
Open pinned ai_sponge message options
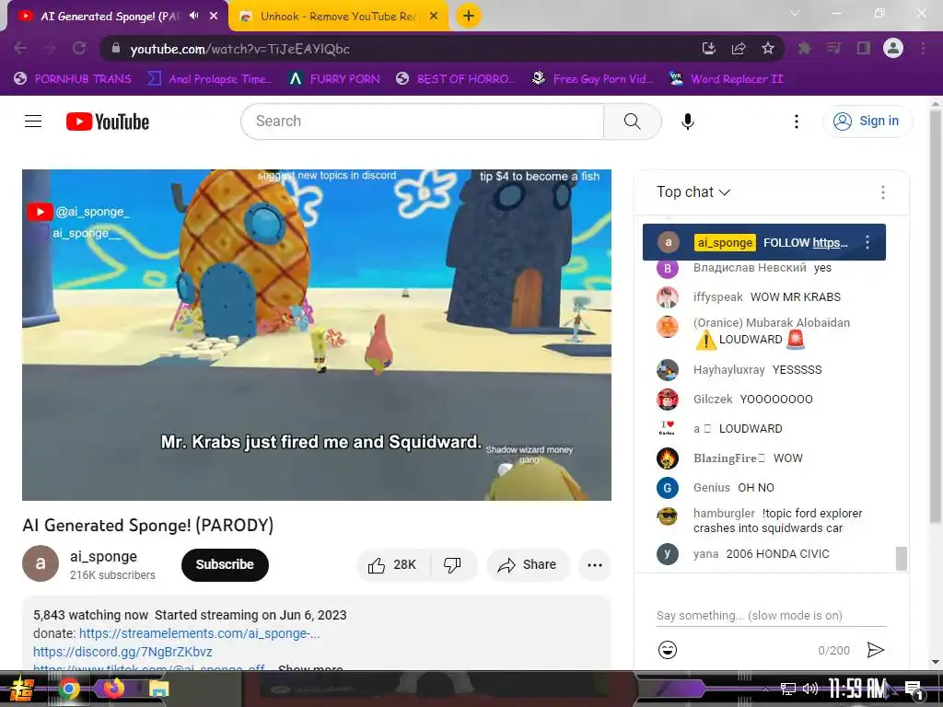point(867,242)
